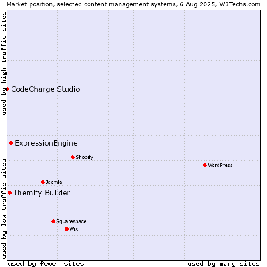This screenshot has width=267, height=267.
Task: Click the ExpressionEngine red data point
Action: (x=11, y=143)
